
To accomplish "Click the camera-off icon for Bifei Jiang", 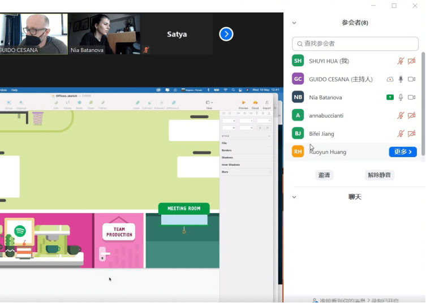I will click(411, 133).
